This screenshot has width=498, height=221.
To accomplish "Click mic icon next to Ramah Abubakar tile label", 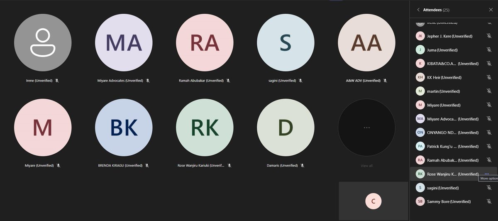I will (x=228, y=81).
